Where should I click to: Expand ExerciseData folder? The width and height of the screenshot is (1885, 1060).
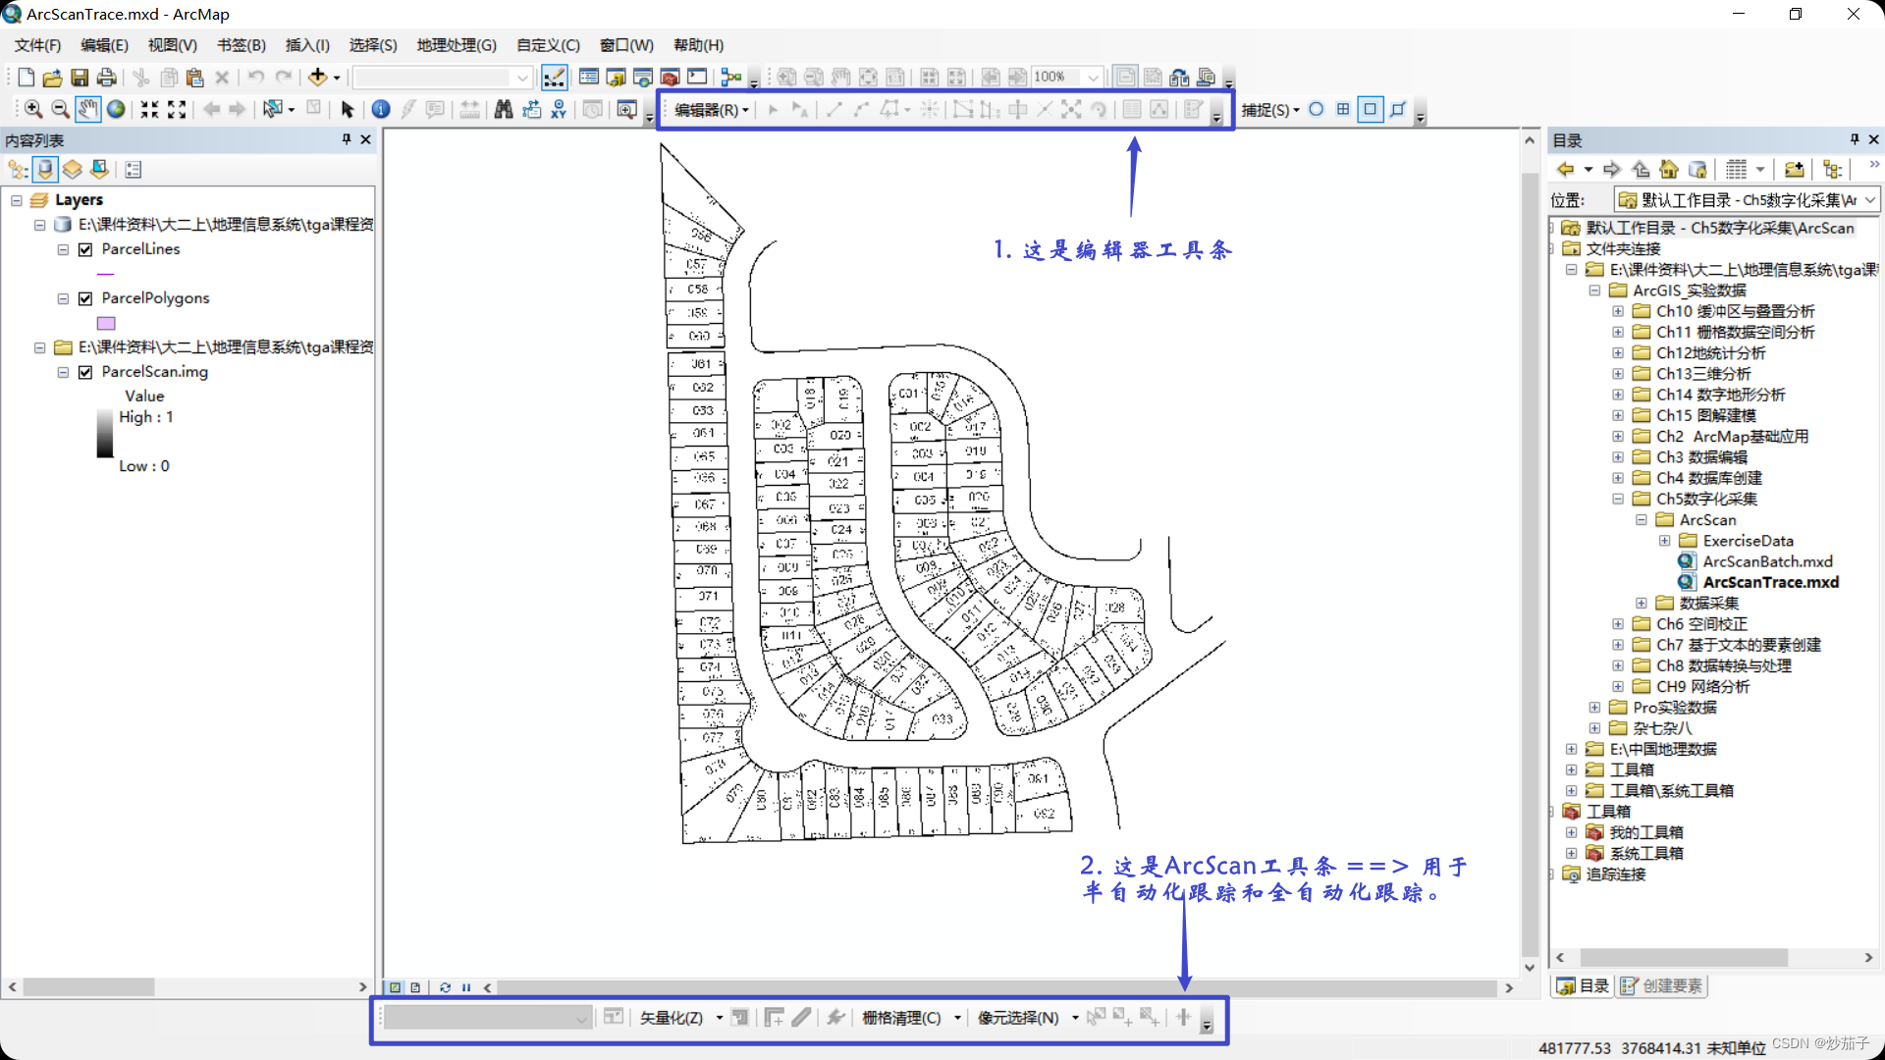1665,541
